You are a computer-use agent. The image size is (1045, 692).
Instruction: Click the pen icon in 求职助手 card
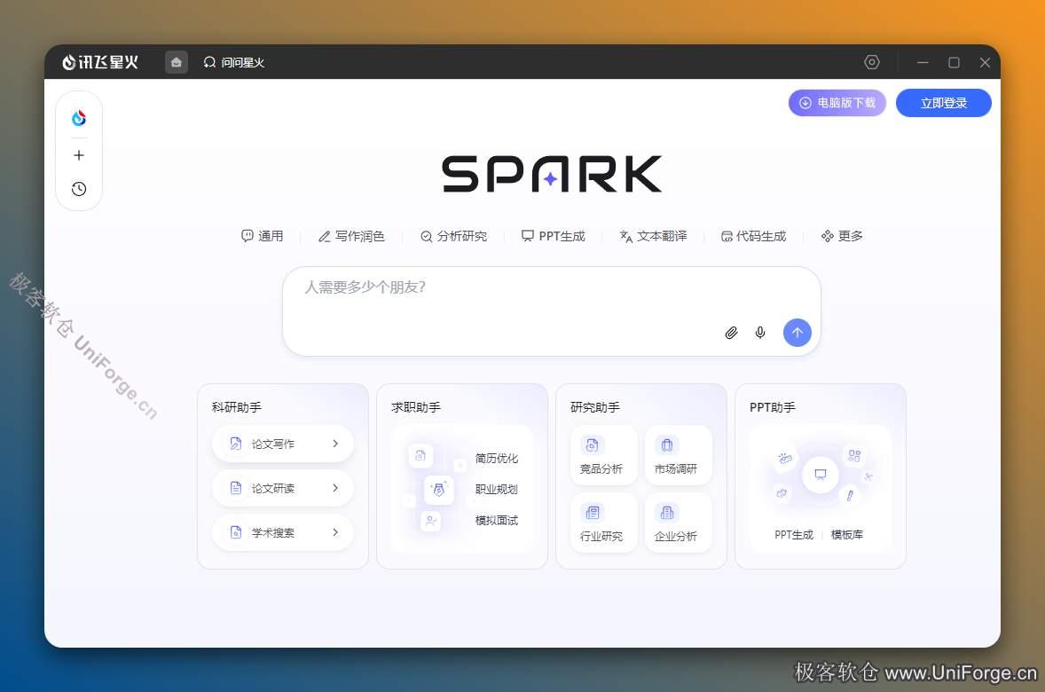pyautogui.click(x=438, y=490)
